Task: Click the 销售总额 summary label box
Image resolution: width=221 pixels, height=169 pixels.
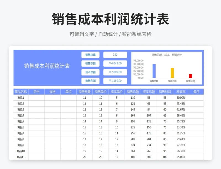Action: [90, 63]
